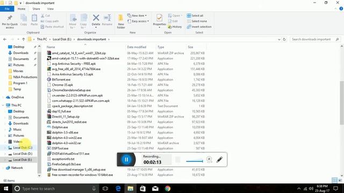Select Music under This PC

click(x=17, y=130)
